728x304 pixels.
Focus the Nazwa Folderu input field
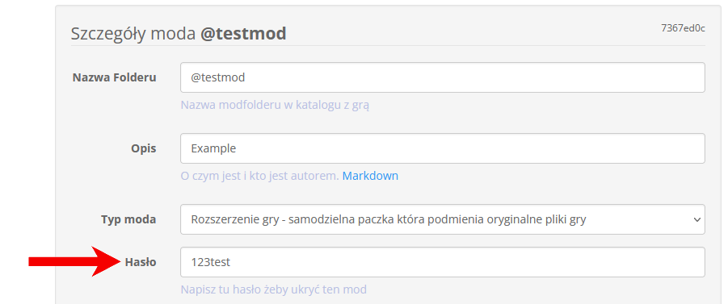443,77
